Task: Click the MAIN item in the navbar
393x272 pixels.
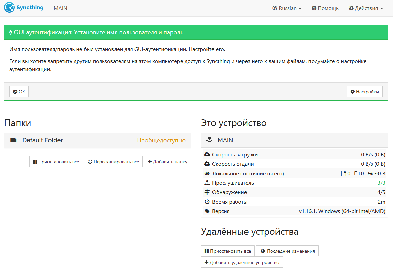Action: pos(60,8)
